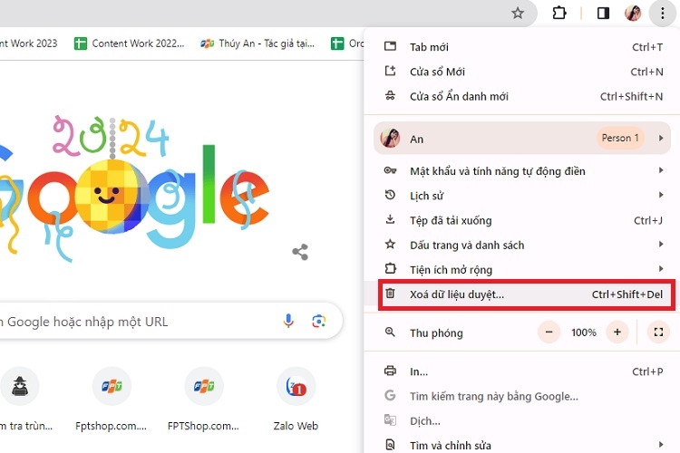The height and width of the screenshot is (453, 680).
Task: Decrease zoom with the minus button
Action: [549, 333]
